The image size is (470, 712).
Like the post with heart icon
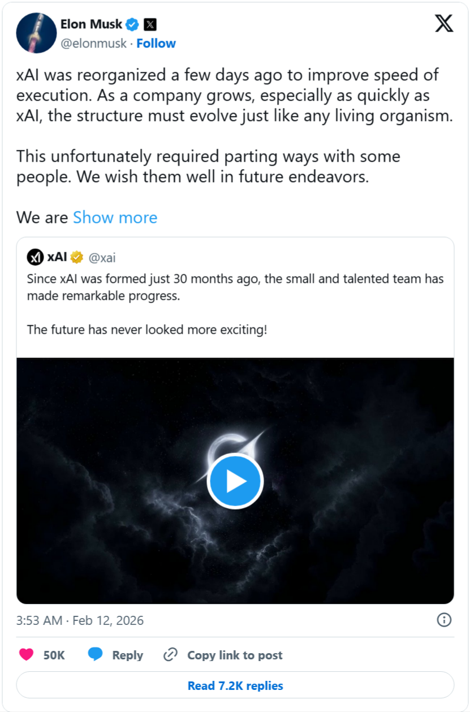pyautogui.click(x=27, y=655)
